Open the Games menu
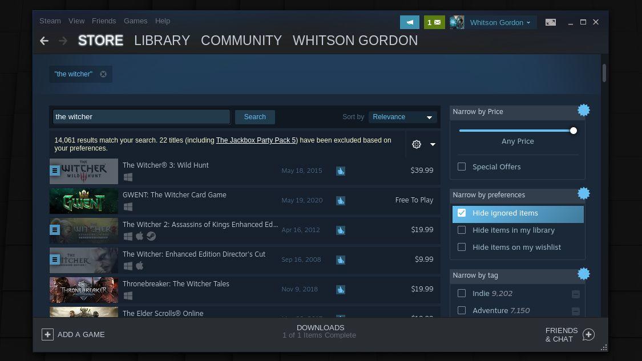 coord(135,21)
